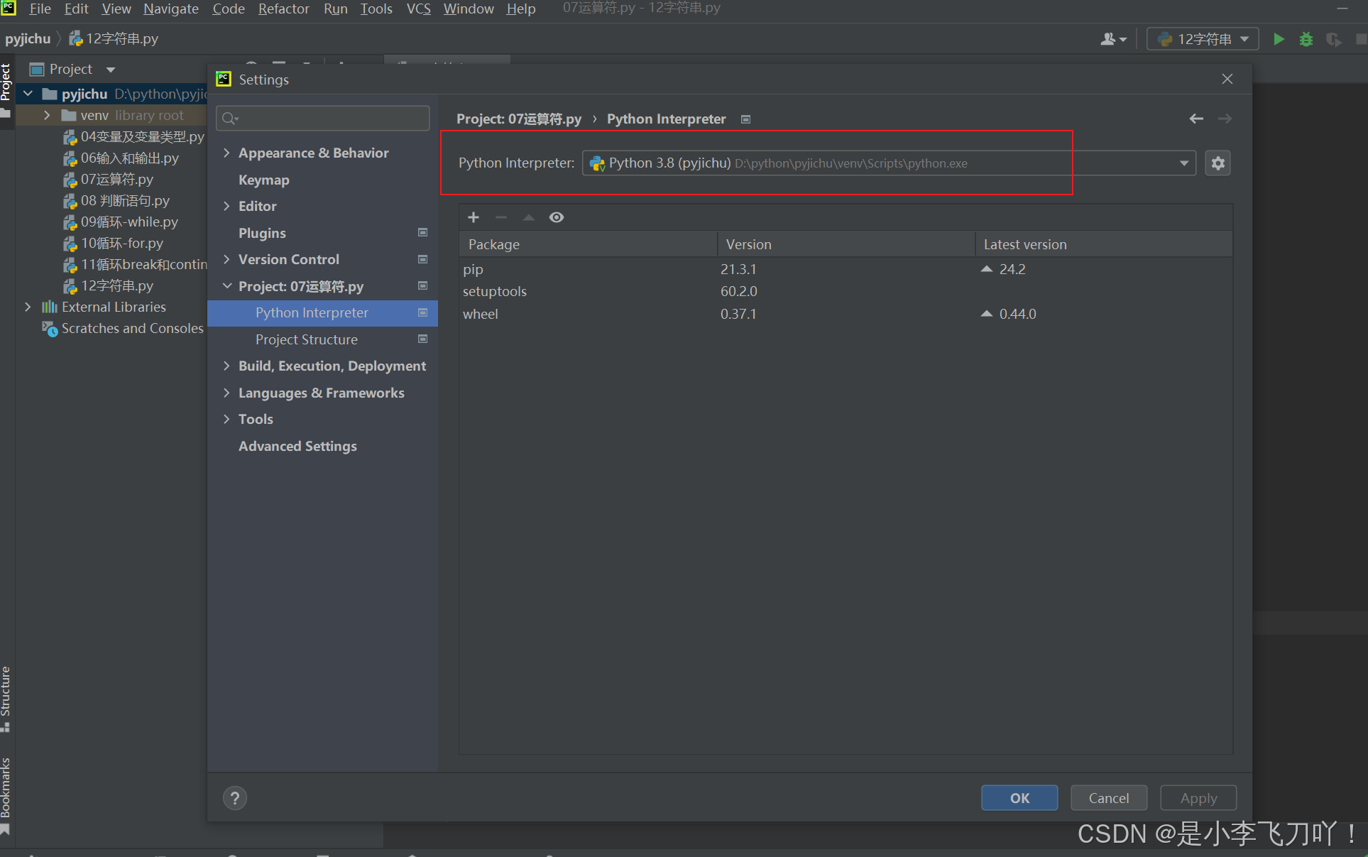Click the Debug bug icon

(x=1306, y=39)
